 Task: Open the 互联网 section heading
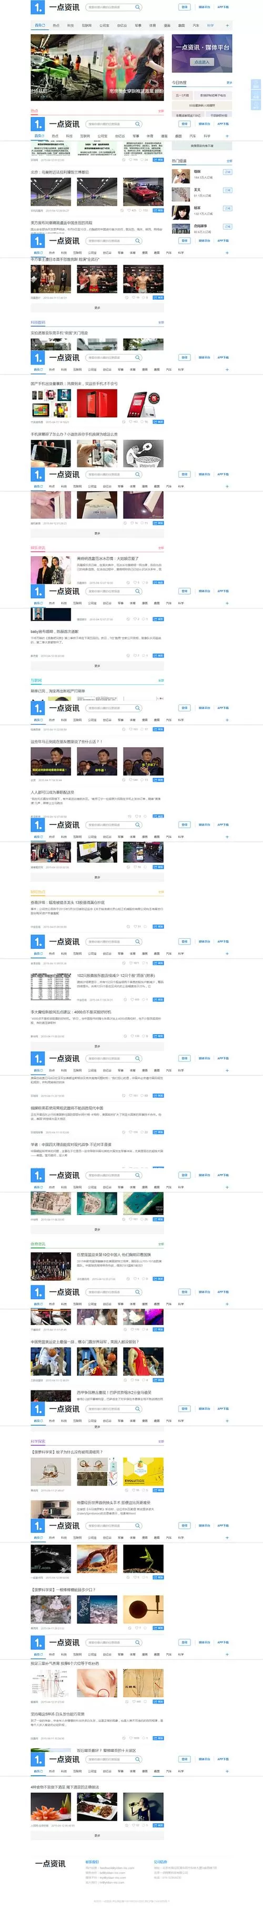tap(36, 680)
